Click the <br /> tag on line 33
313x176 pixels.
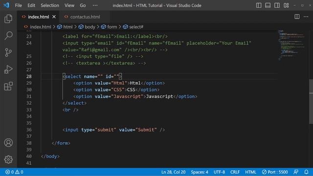pos(70,110)
